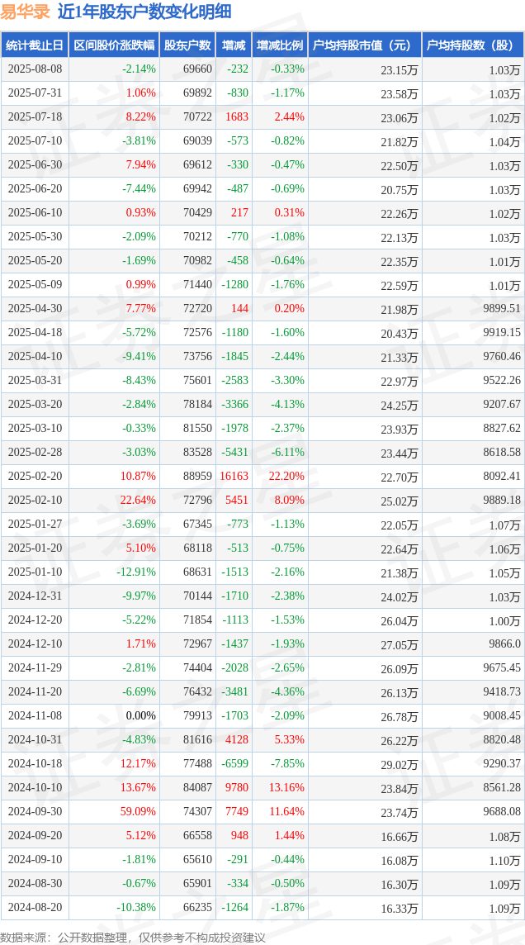Select the 16163 increase value cell
Image resolution: width=525 pixels, height=945 pixels.
point(234,476)
